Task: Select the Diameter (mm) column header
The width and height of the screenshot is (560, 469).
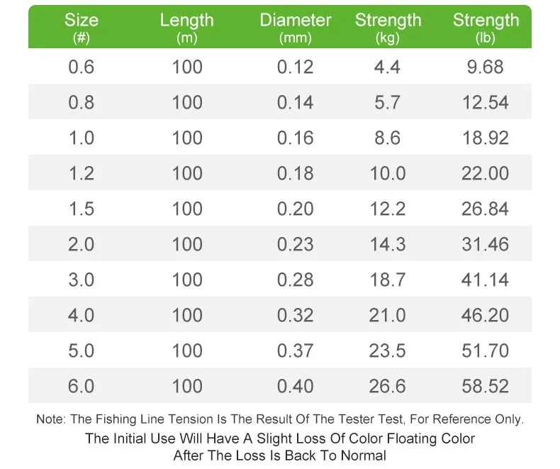Action: click(295, 28)
